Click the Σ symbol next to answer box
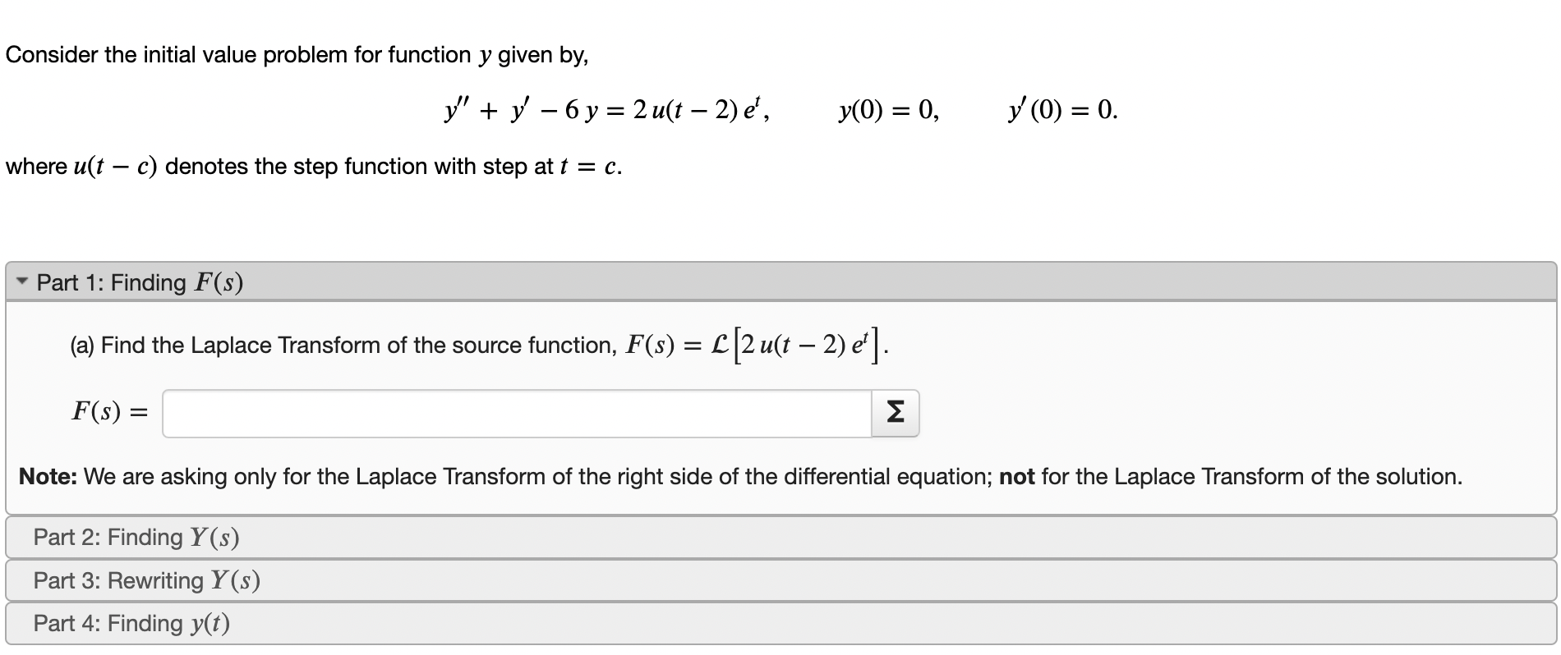Screen dimensions: 1561x655 [x=894, y=412]
